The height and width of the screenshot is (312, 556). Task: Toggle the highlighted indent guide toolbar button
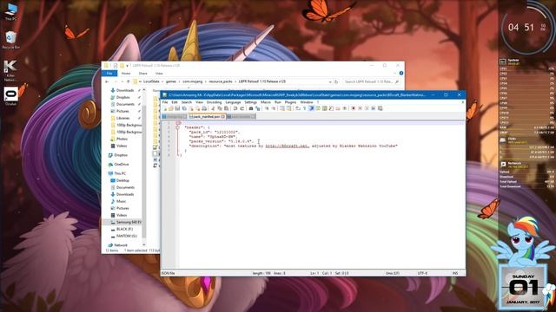point(311,108)
